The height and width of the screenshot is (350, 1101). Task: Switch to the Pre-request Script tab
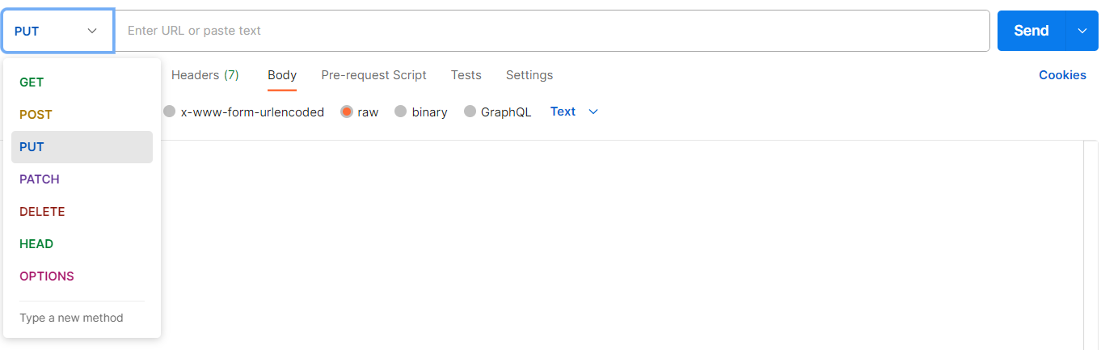[x=373, y=75]
